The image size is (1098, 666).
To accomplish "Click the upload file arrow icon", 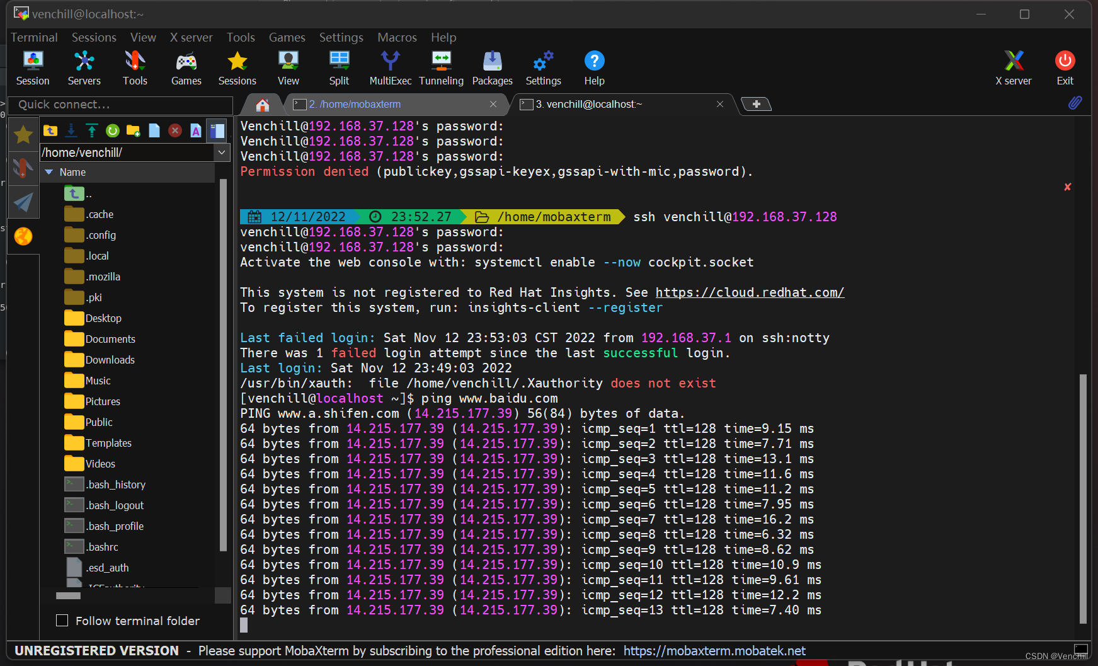I will click(x=92, y=130).
